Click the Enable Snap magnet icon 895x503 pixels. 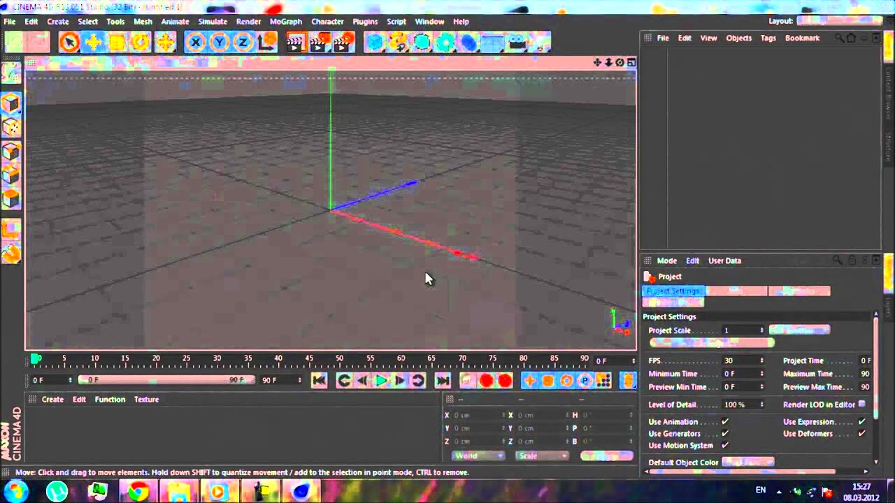tap(11, 252)
